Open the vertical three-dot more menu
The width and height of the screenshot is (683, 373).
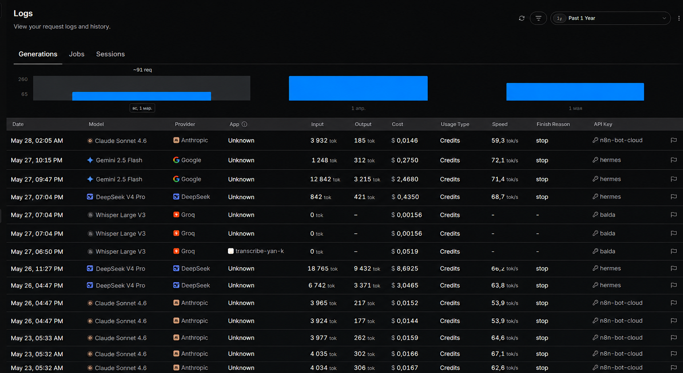pyautogui.click(x=679, y=18)
